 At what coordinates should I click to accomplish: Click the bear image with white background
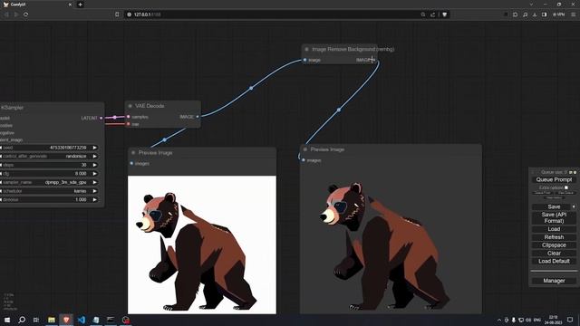pyautogui.click(x=202, y=244)
